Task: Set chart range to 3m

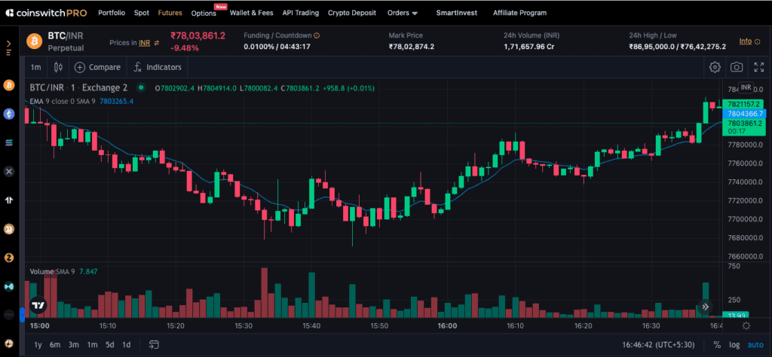Action: [74, 345]
